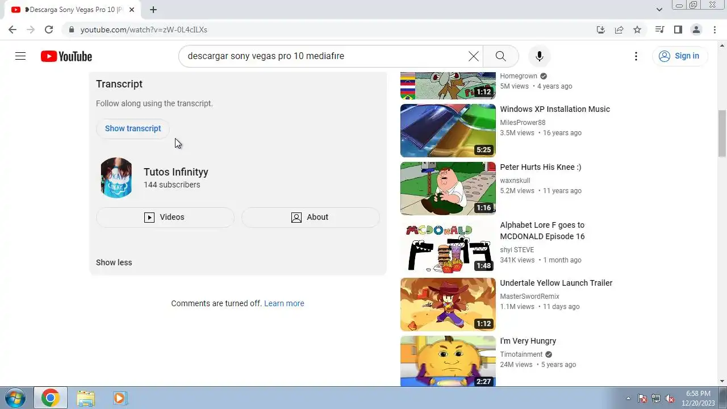This screenshot has width=727, height=409.
Task: Go back in Chrome
Action: [x=12, y=30]
